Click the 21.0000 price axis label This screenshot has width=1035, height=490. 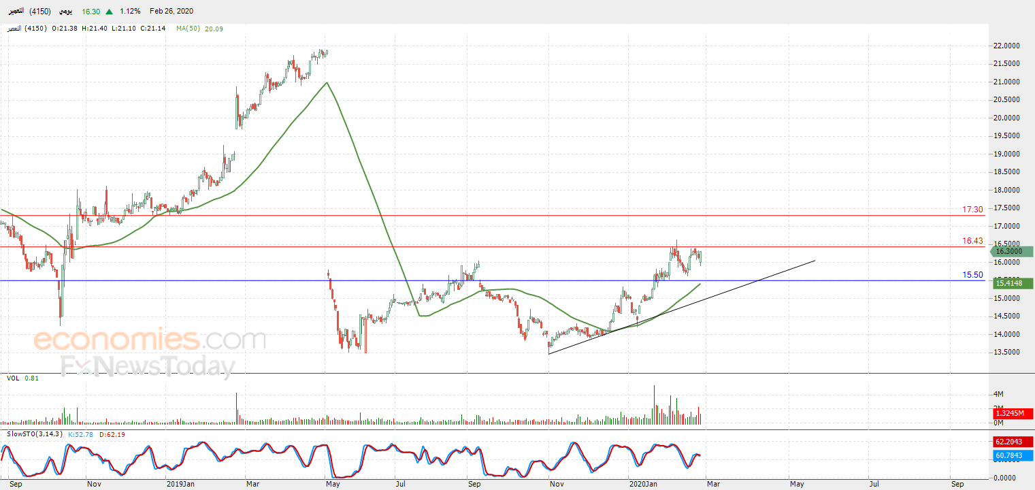click(1006, 82)
